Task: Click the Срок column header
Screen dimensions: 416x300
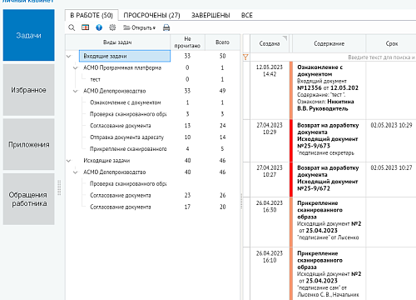Action: 391,43
